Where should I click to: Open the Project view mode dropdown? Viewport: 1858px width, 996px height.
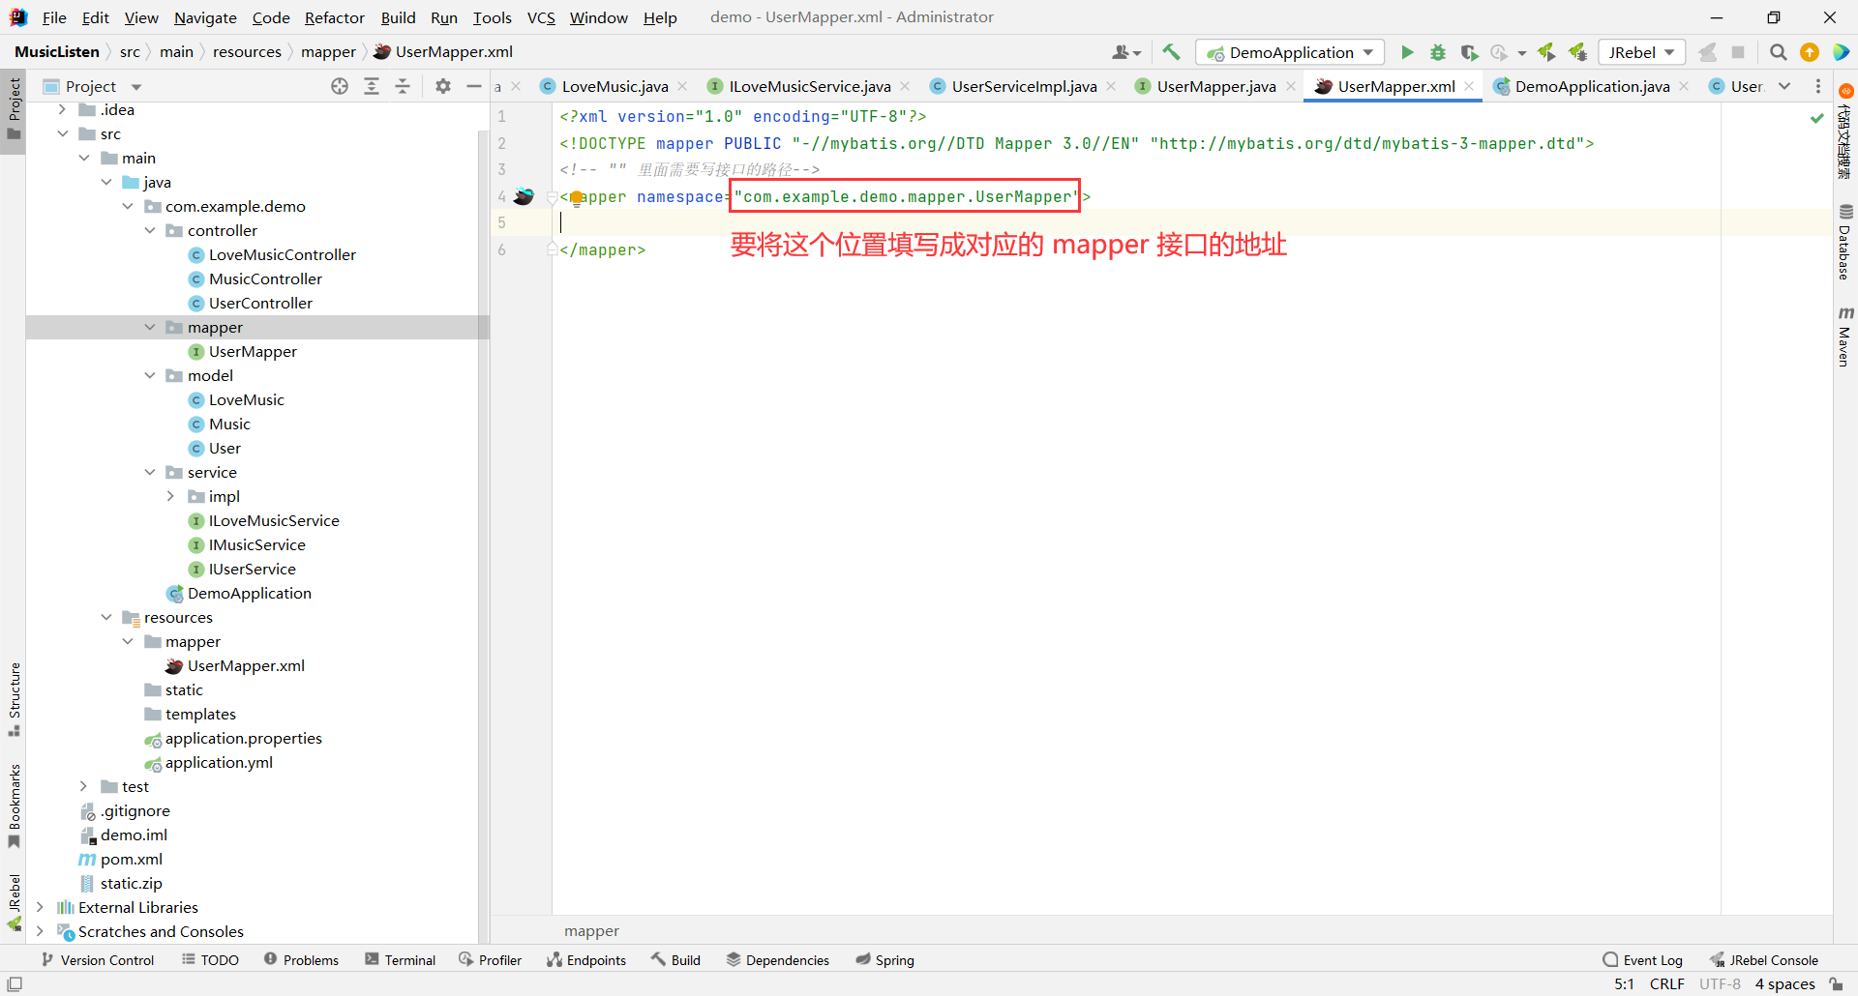coord(136,87)
